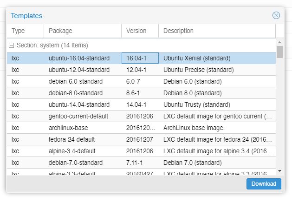Screen dimensions: 292x202
Task: Select the alpine-3.4-default package
Action: point(72,151)
